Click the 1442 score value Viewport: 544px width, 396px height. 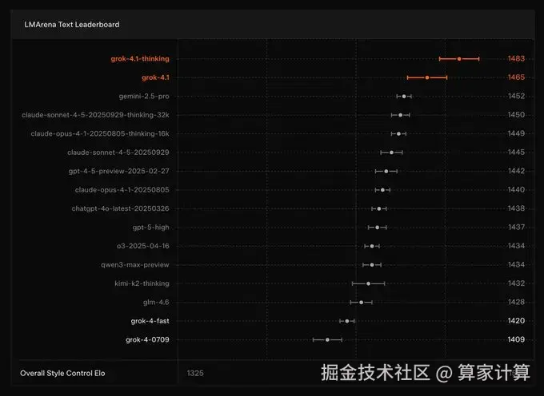pos(516,171)
